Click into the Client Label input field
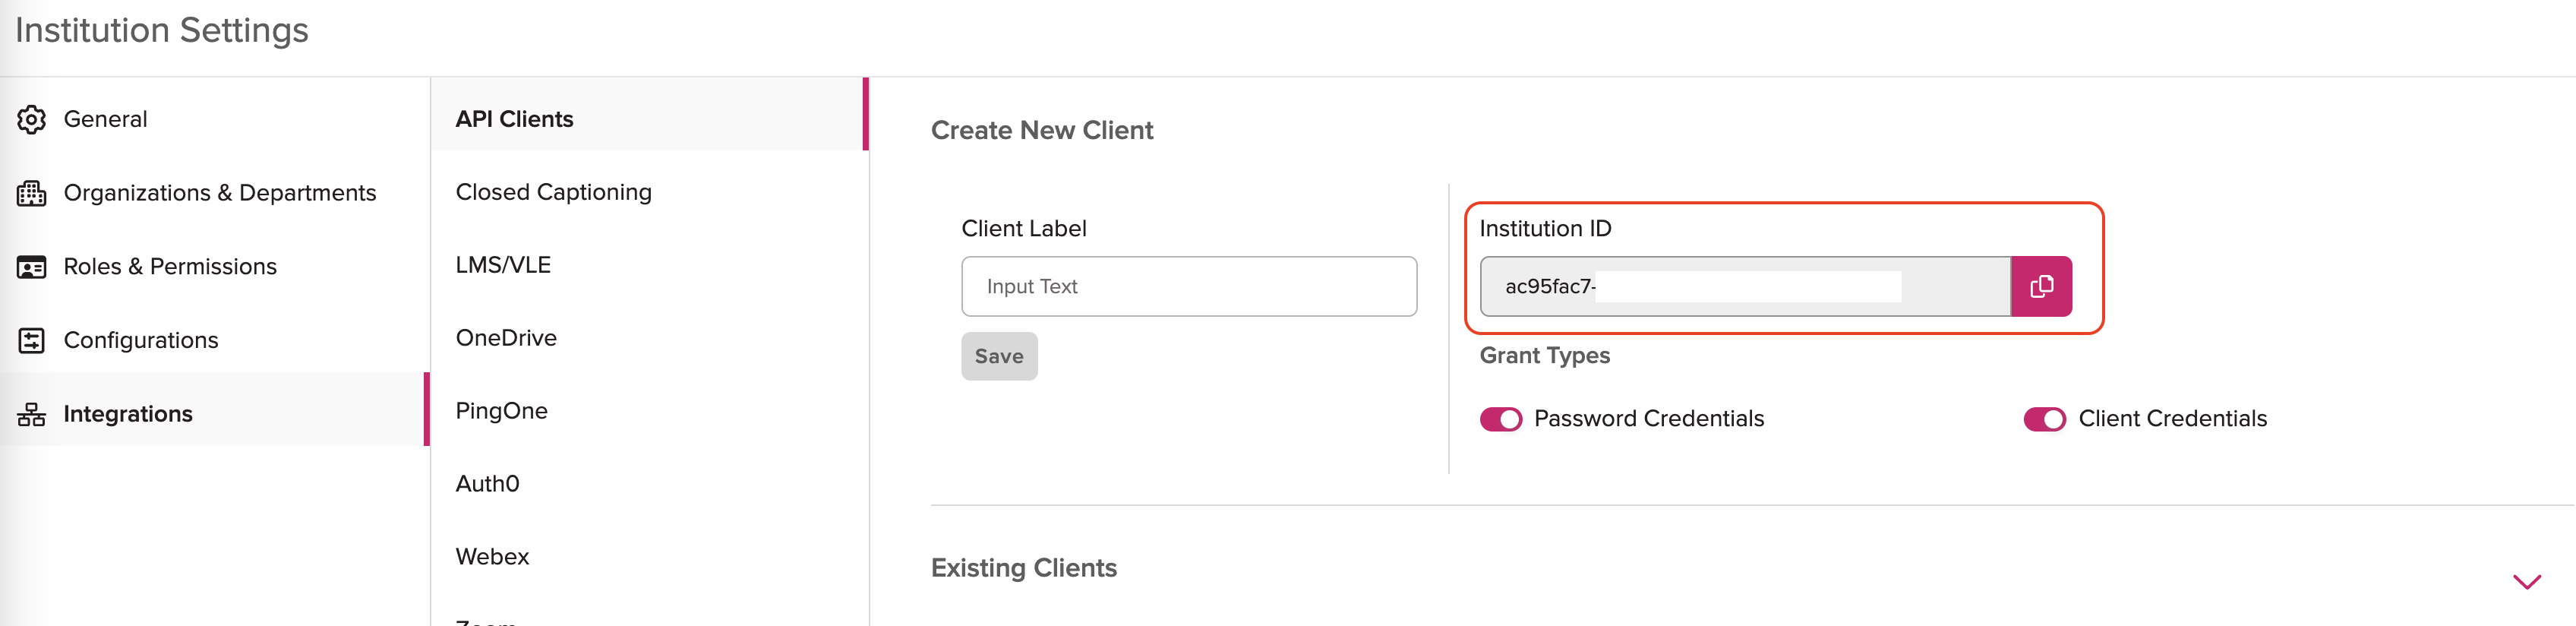Screen dimensions: 2576x626 (1188, 287)
